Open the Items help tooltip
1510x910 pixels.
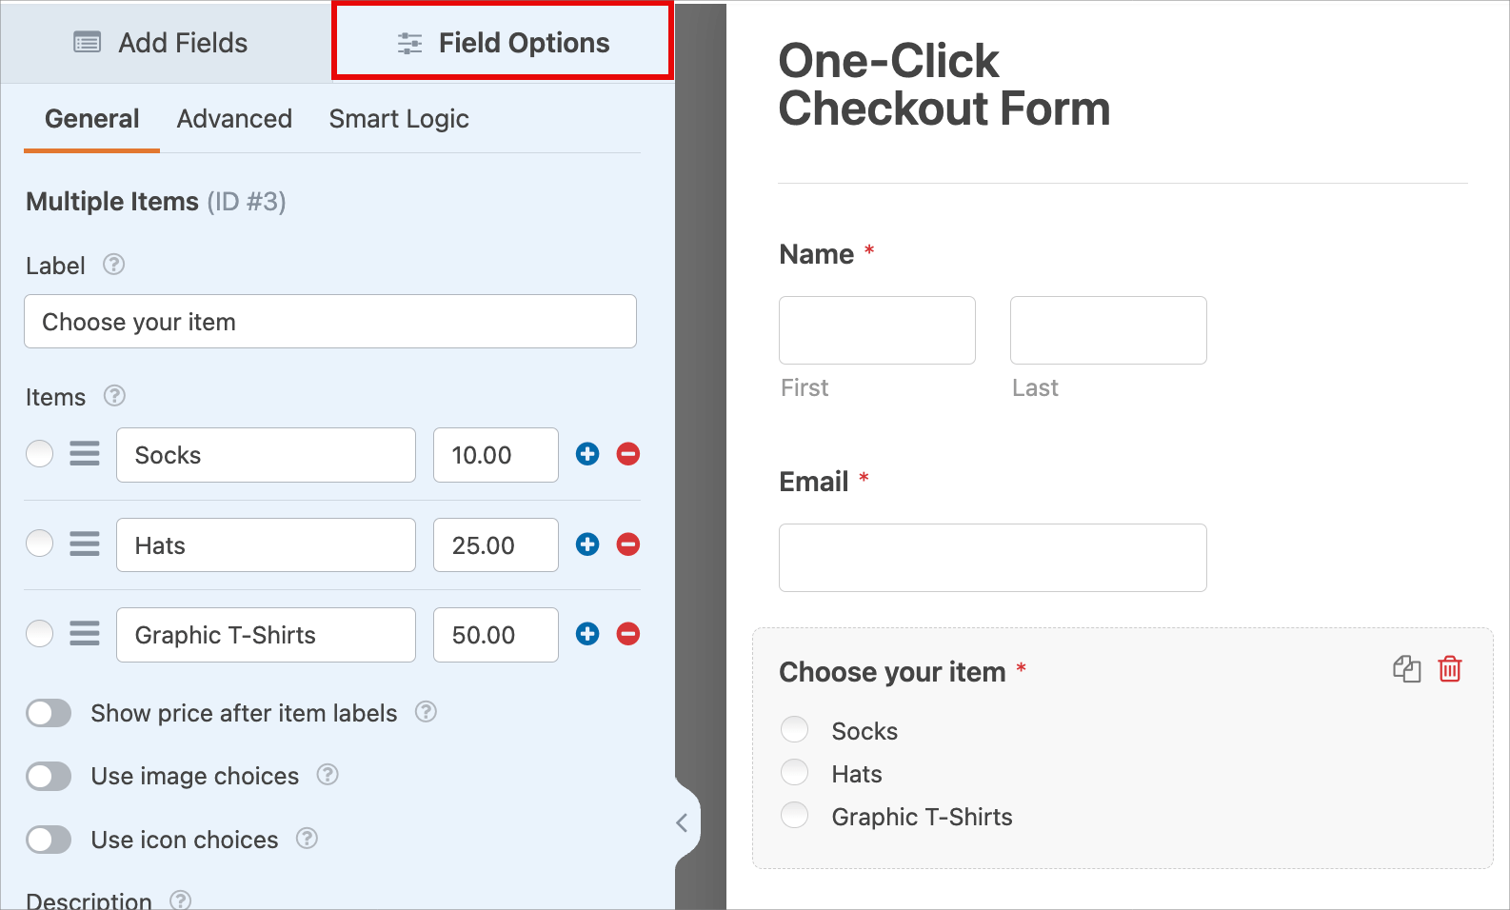(113, 396)
